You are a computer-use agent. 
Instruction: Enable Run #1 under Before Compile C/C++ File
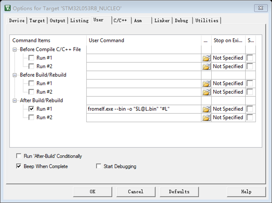pos(31,58)
